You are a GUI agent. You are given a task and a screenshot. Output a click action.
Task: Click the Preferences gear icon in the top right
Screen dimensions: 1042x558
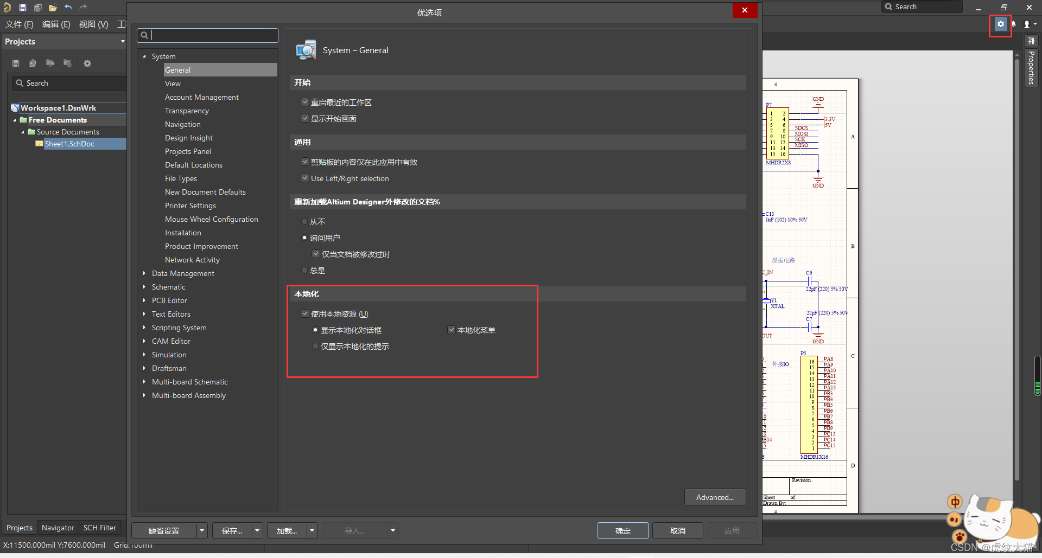click(x=1000, y=24)
